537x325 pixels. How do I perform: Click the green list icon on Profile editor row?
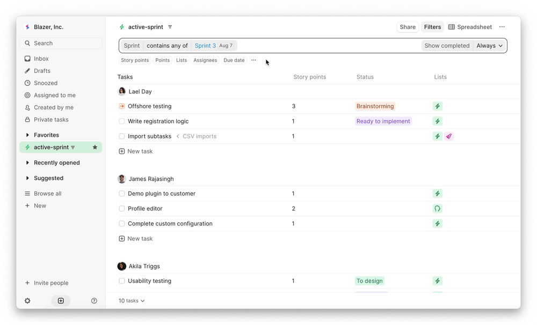[x=437, y=208]
